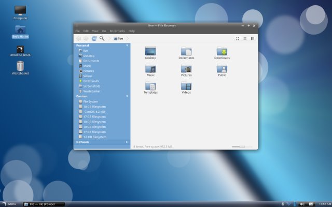Click the volume icon in system tray
The image size is (332, 207).
[303, 204]
